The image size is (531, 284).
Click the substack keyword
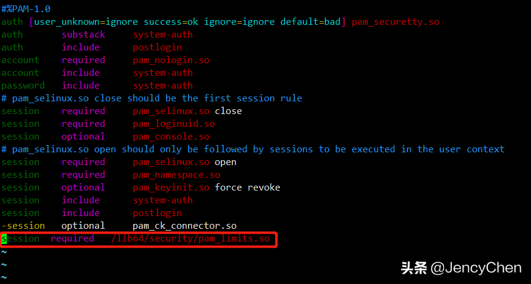point(83,35)
